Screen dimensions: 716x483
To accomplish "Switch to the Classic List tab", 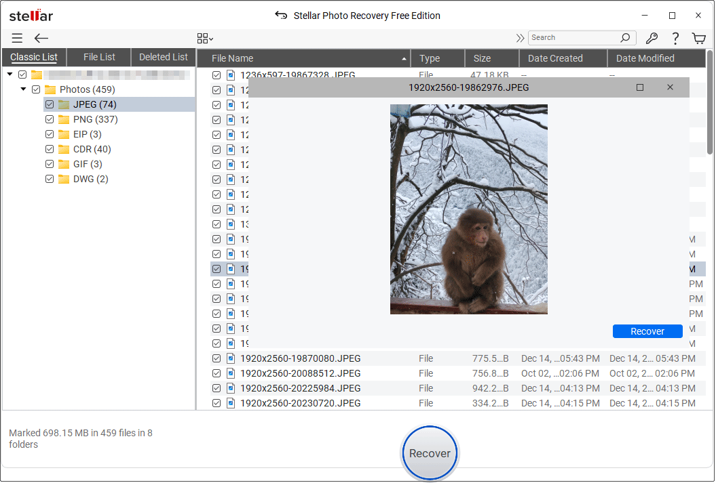I will pyautogui.click(x=34, y=58).
